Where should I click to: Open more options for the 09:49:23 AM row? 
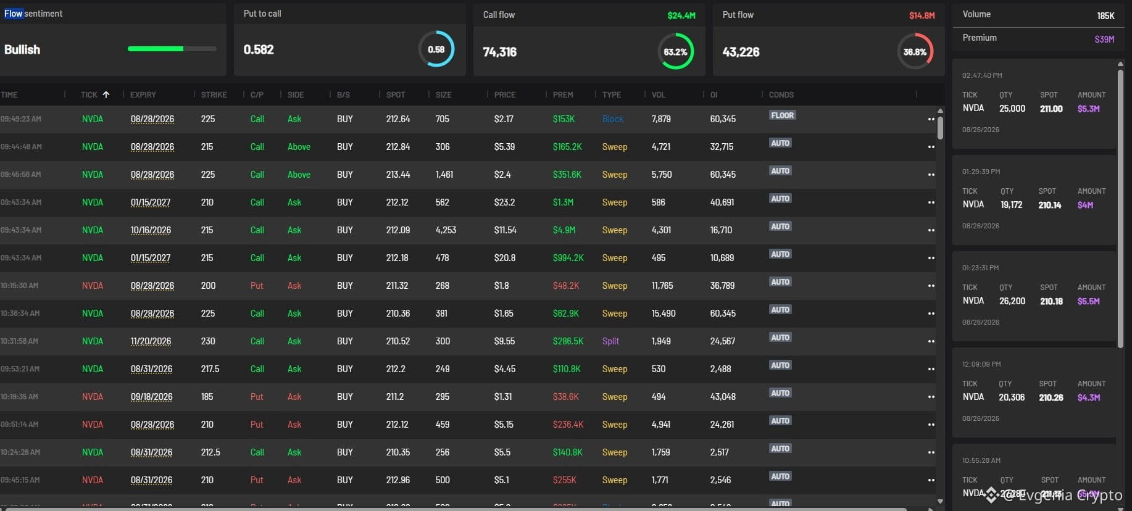(931, 119)
